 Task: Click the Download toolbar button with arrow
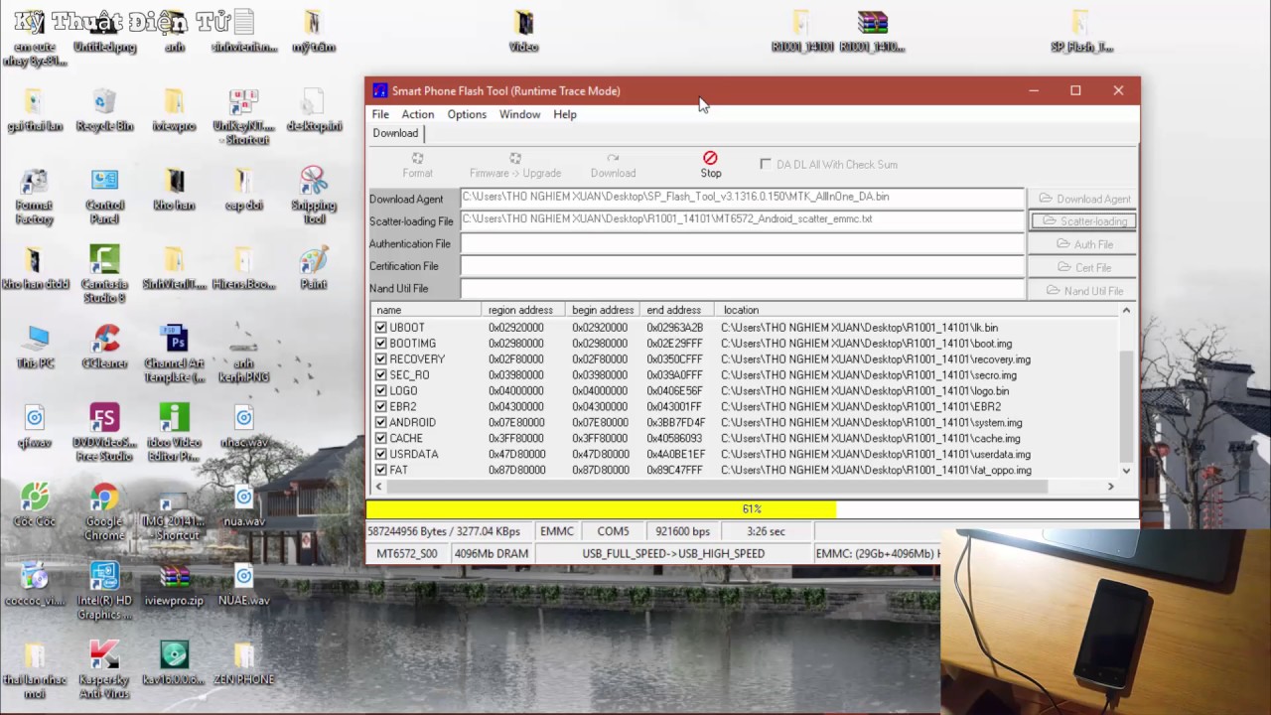point(613,165)
